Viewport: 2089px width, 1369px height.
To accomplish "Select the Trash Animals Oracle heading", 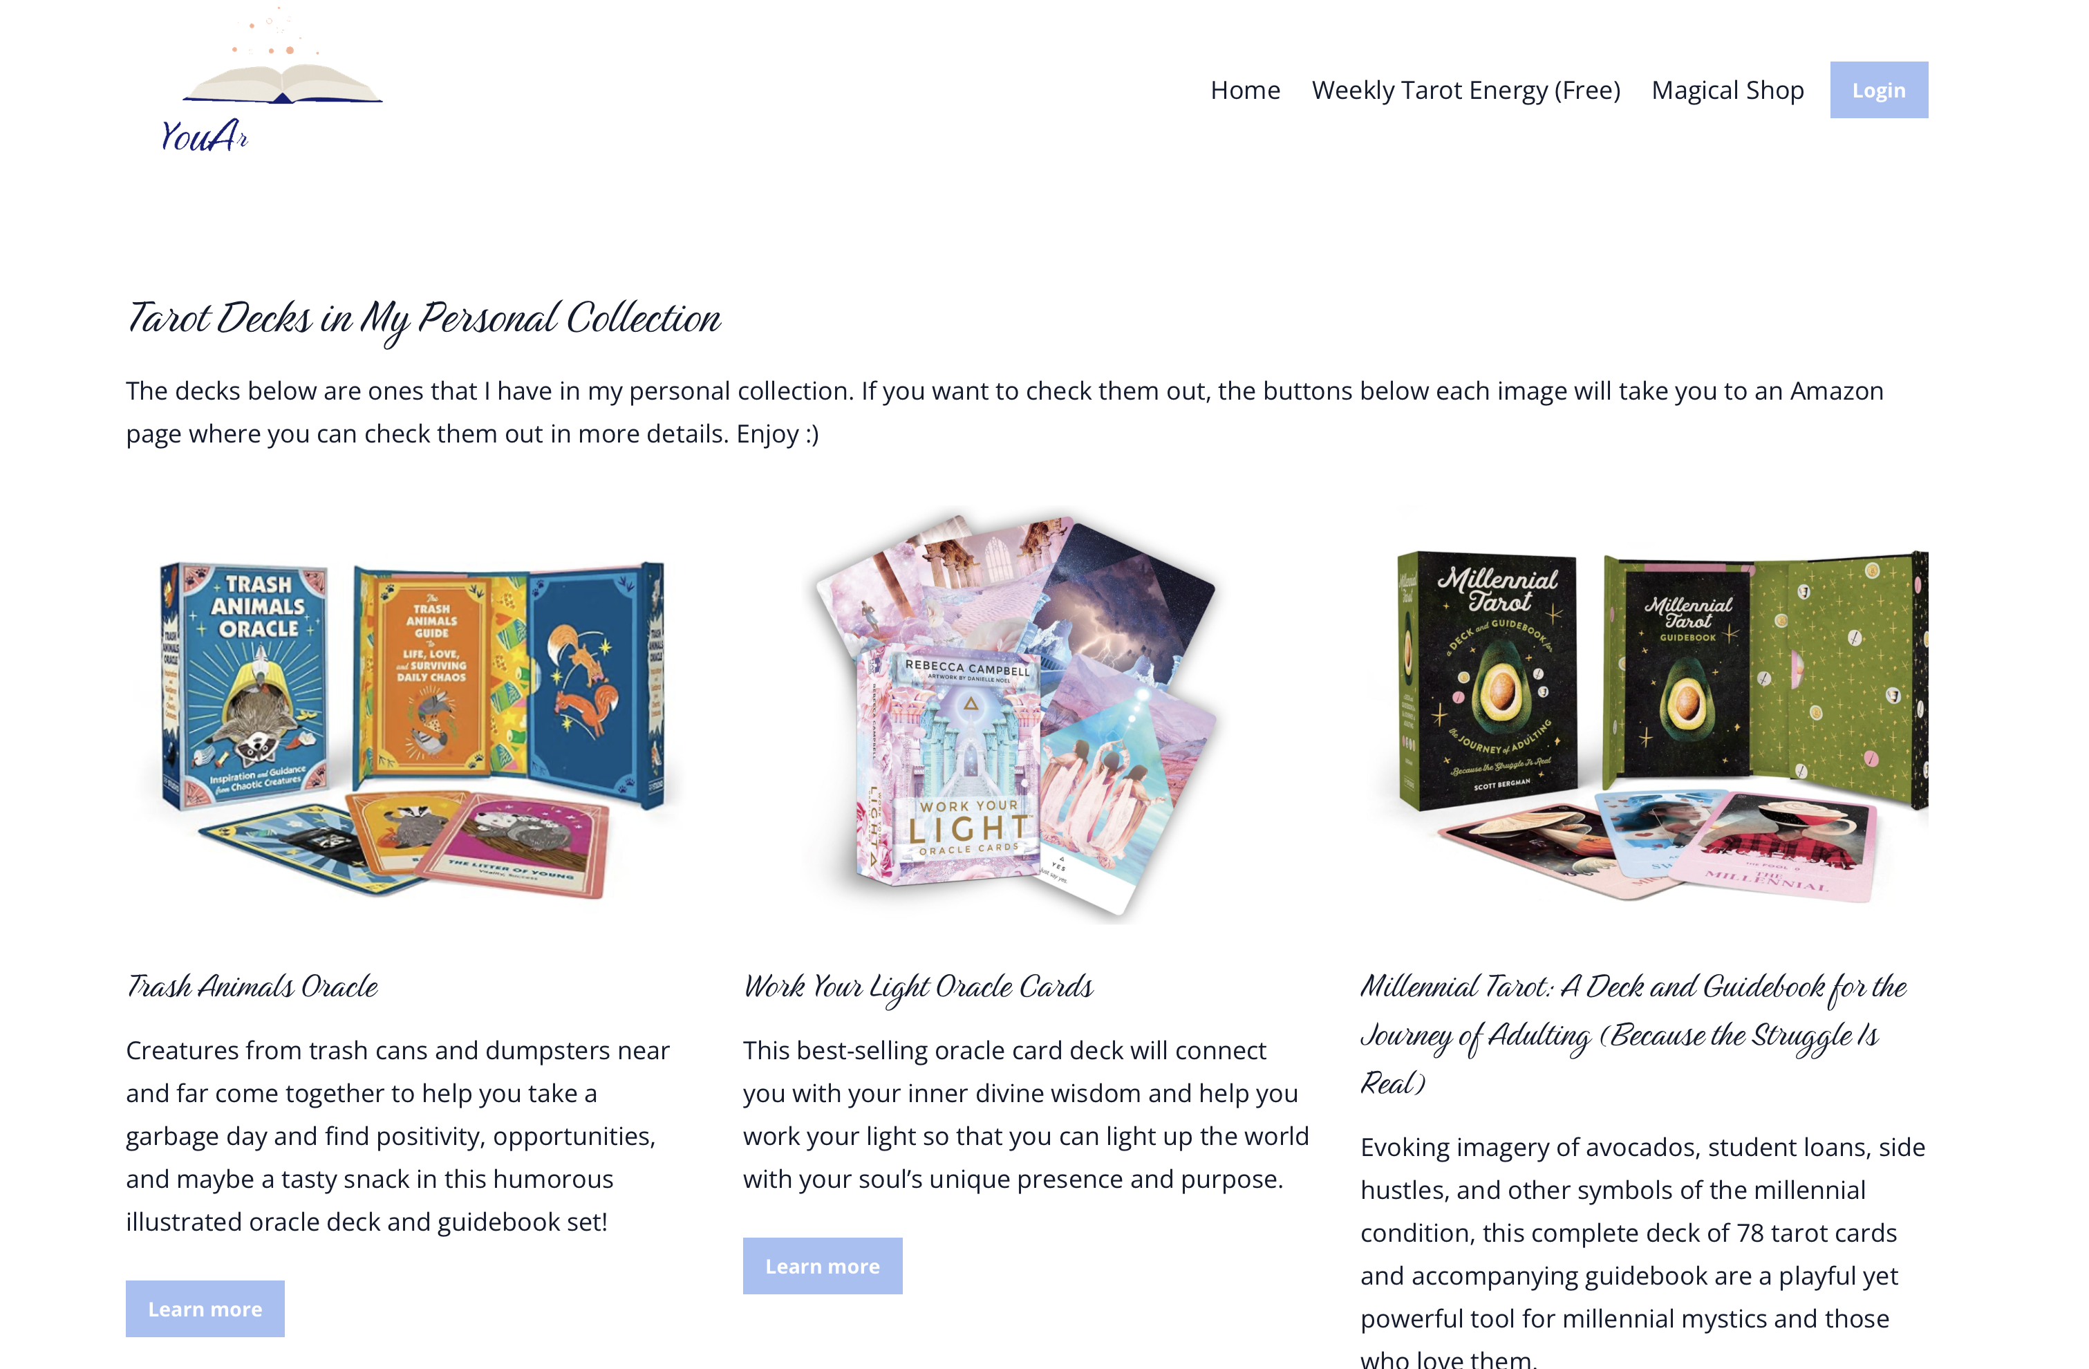I will tap(252, 986).
